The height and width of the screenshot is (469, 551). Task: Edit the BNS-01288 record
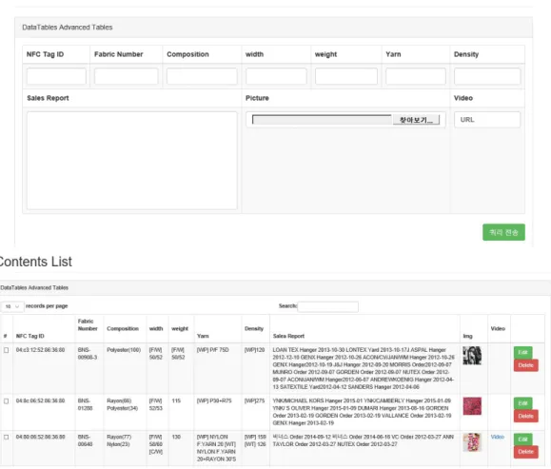tap(522, 403)
